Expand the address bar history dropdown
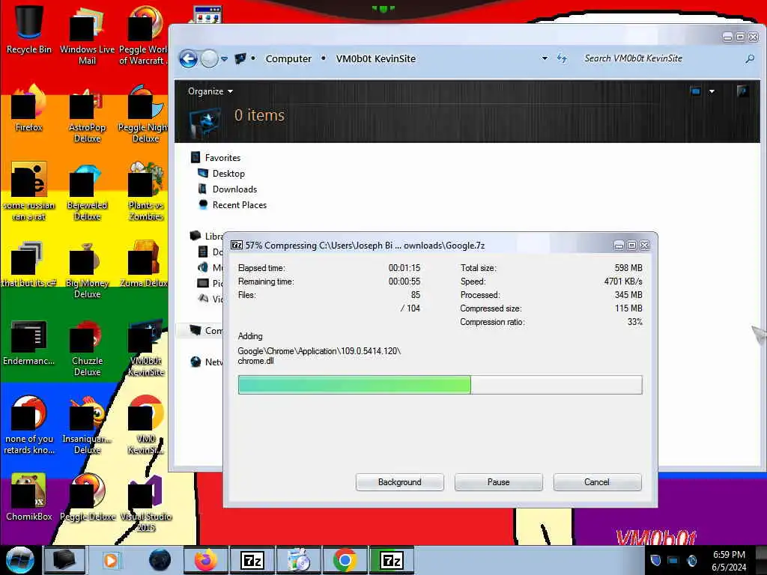 [545, 58]
